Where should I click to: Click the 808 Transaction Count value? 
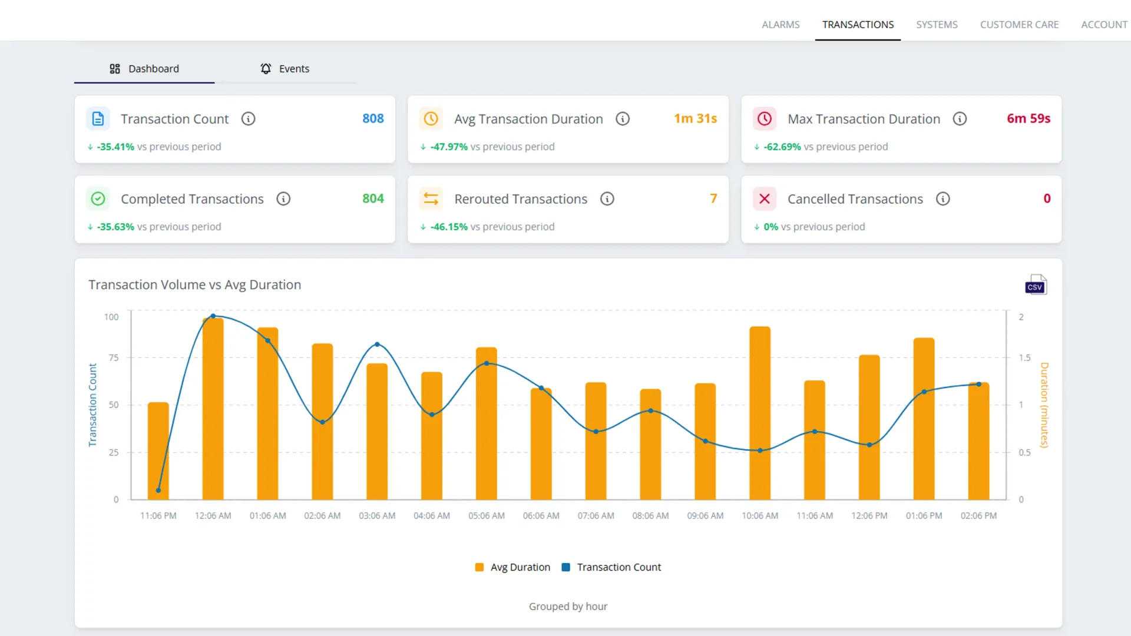click(373, 118)
